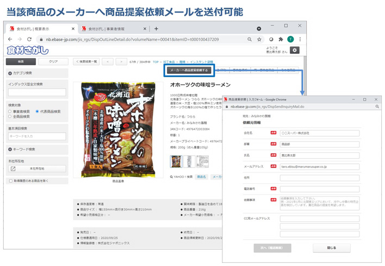Screen dimensions: 385x266
Task: Select the 代表商品検索 radio button
Action: 37,112
